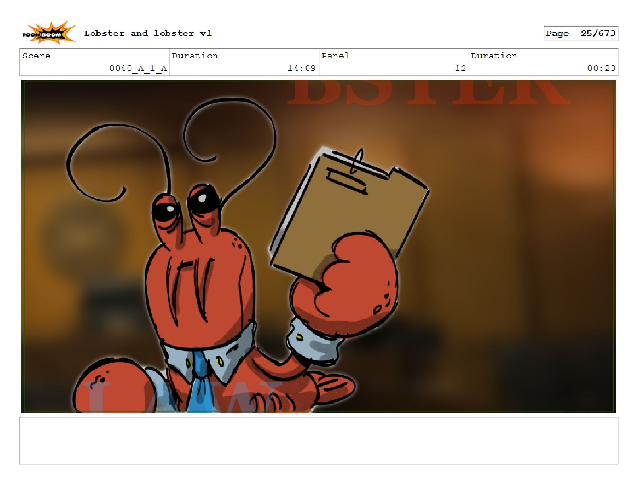Click the Toon Boom logo
637x493 pixels.
point(48,33)
